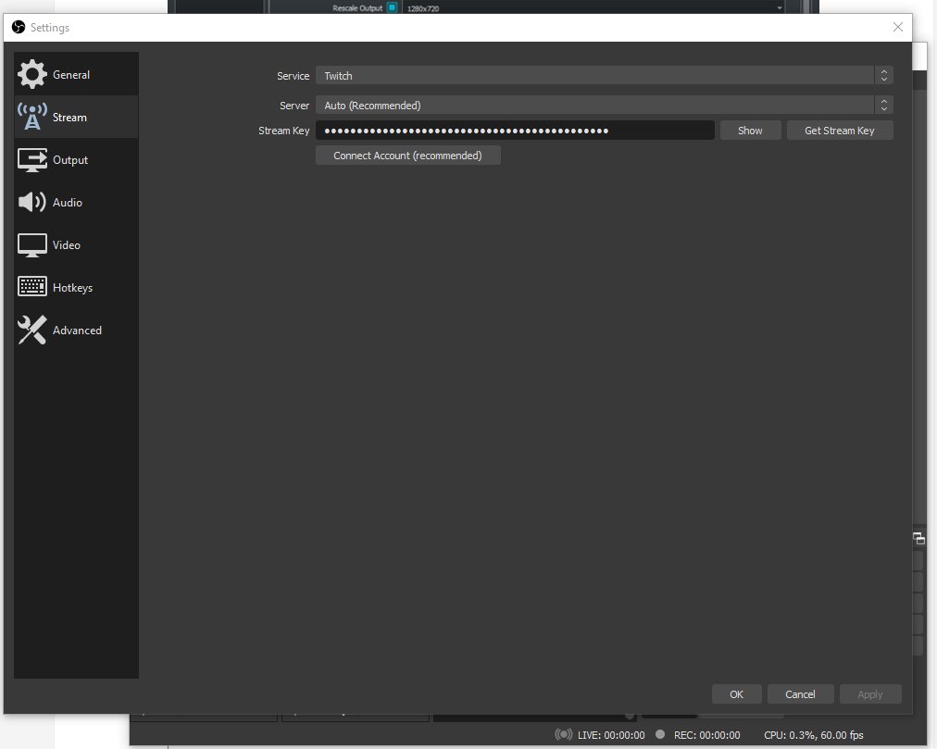This screenshot has height=749, width=937.
Task: Open the Video display icon
Action: (x=32, y=245)
